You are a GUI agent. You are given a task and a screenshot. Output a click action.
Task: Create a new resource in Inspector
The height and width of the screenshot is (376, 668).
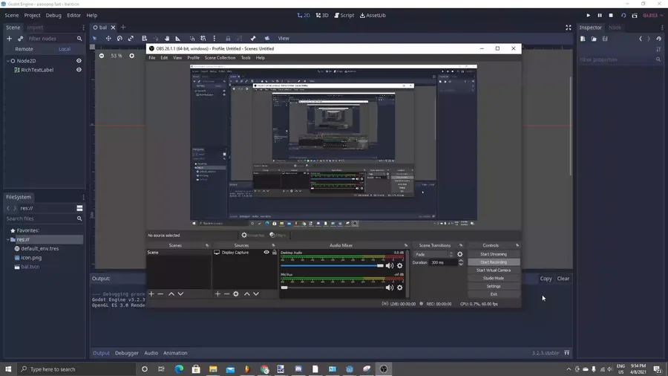coord(583,39)
